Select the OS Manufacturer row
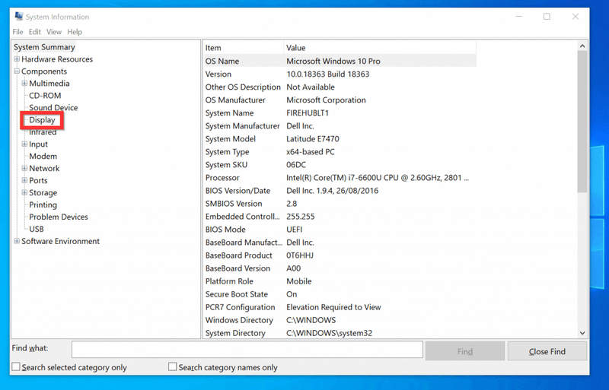609x390 pixels. pyautogui.click(x=340, y=100)
